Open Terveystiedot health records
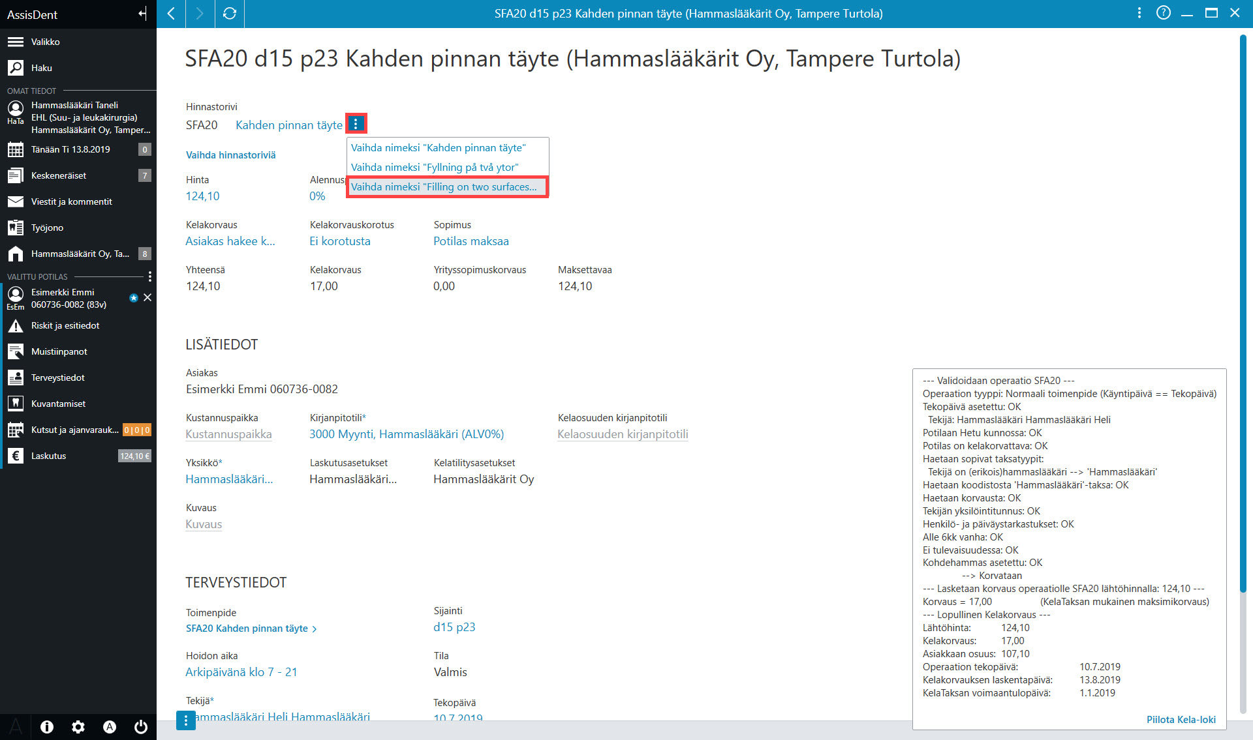Viewport: 1253px width, 740px height. pos(78,377)
